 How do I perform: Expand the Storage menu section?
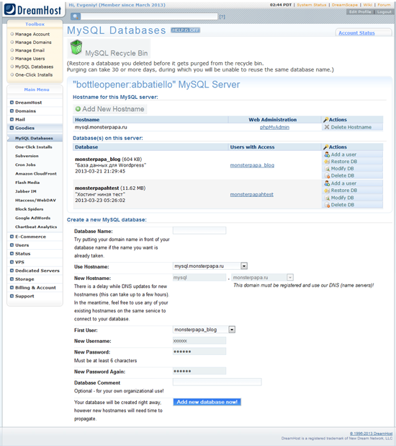[12, 279]
